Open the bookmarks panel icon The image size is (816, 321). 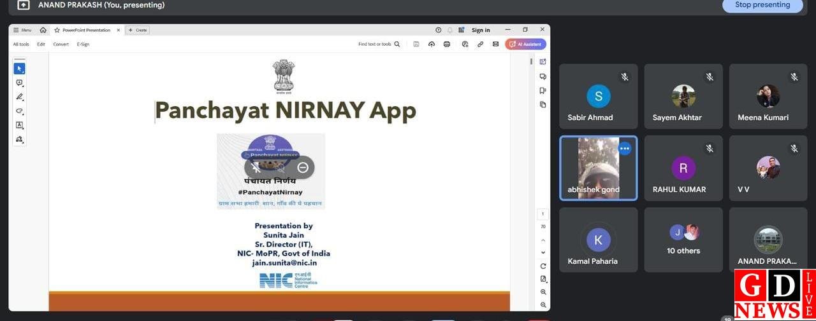point(543,90)
